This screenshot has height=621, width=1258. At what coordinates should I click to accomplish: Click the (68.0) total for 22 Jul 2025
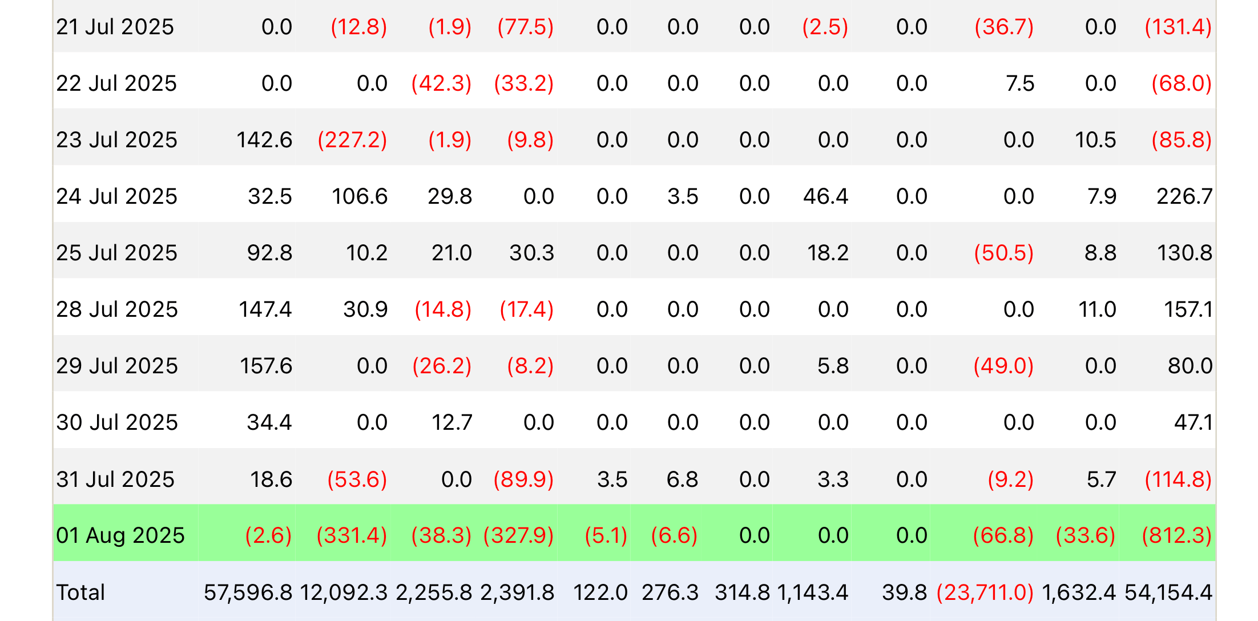tap(1182, 83)
